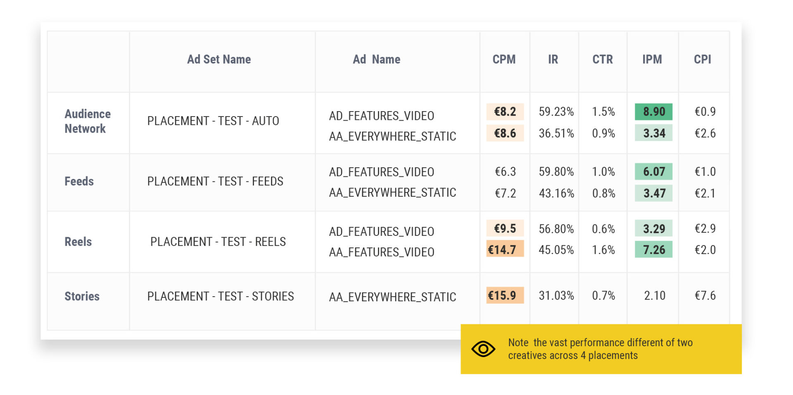Select the Audience Network row label

pos(87,121)
